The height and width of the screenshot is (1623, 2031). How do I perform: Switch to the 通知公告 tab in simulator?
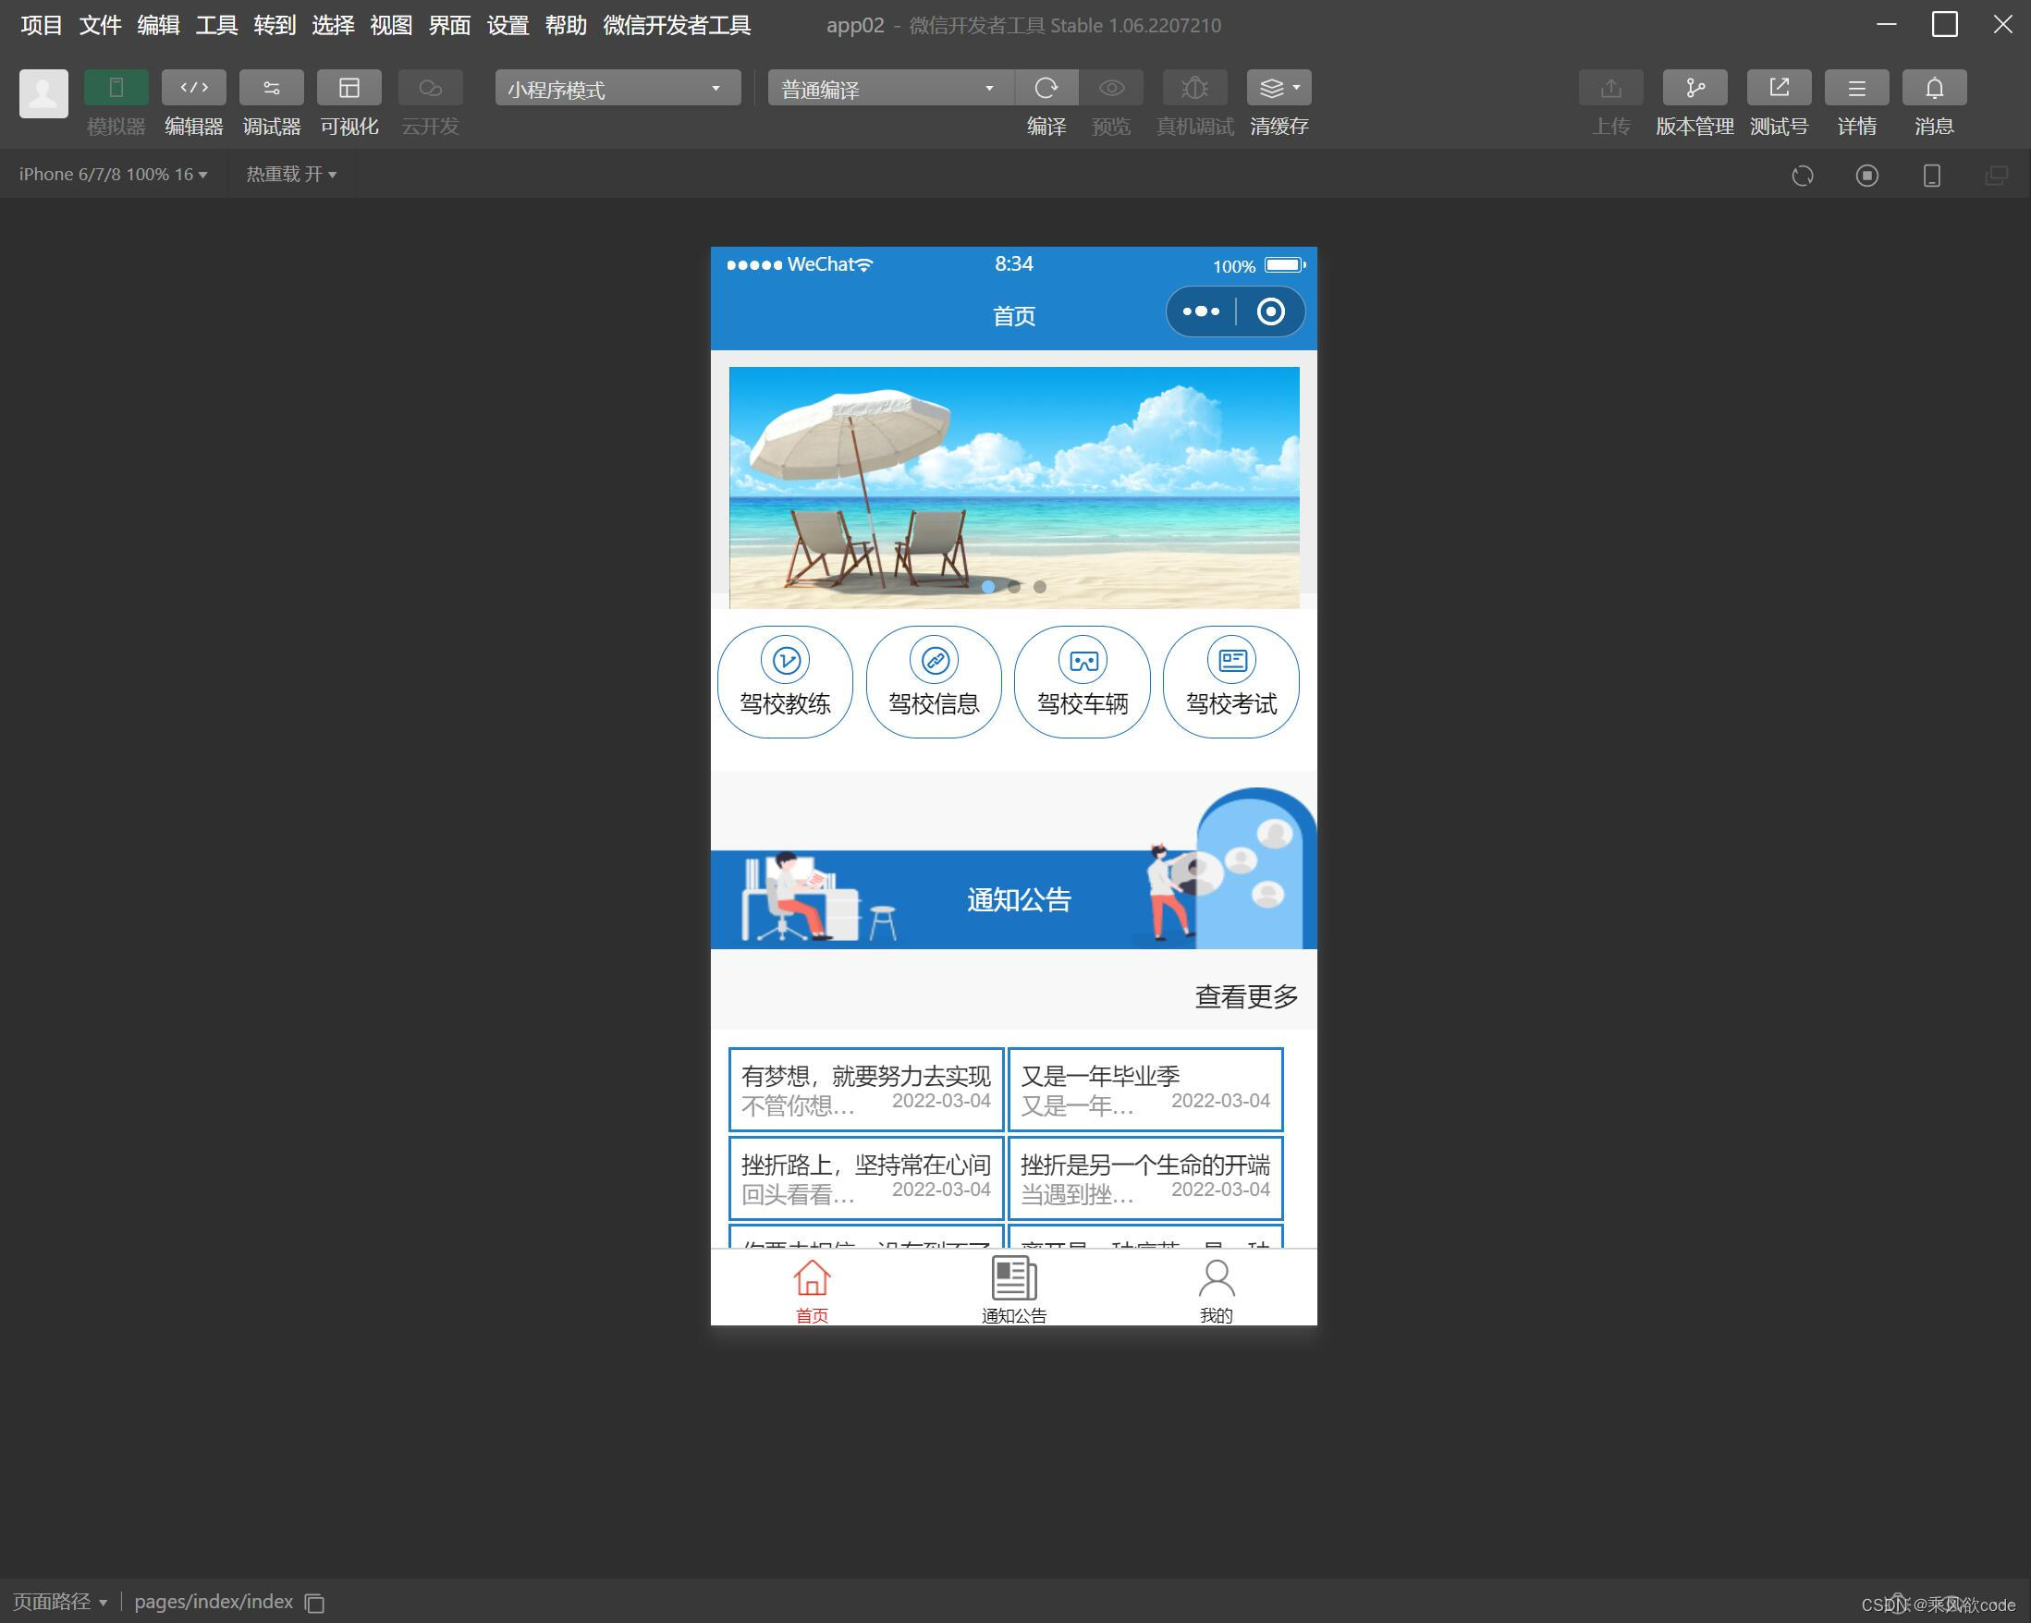click(x=1011, y=1288)
